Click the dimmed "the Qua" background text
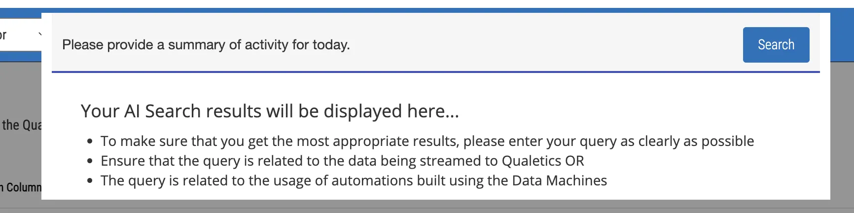 pyautogui.click(x=21, y=125)
